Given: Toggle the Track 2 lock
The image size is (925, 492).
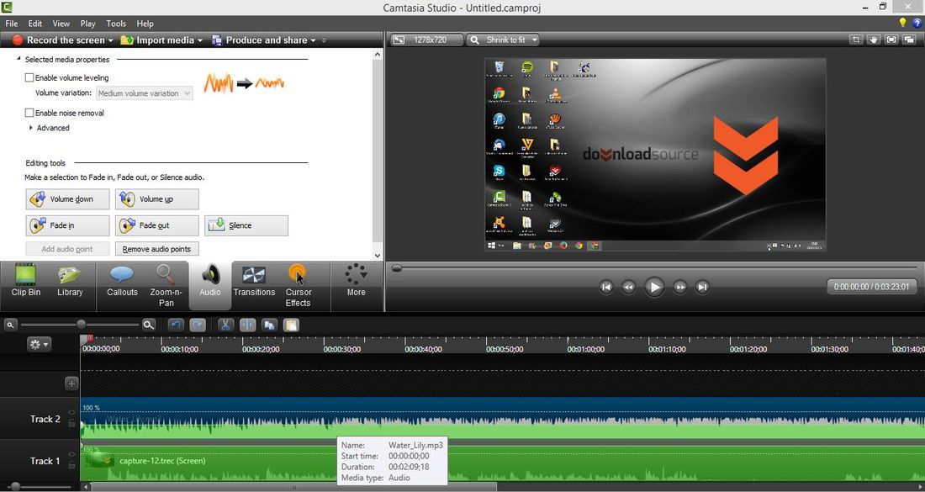Looking at the screenshot, I should point(72,423).
